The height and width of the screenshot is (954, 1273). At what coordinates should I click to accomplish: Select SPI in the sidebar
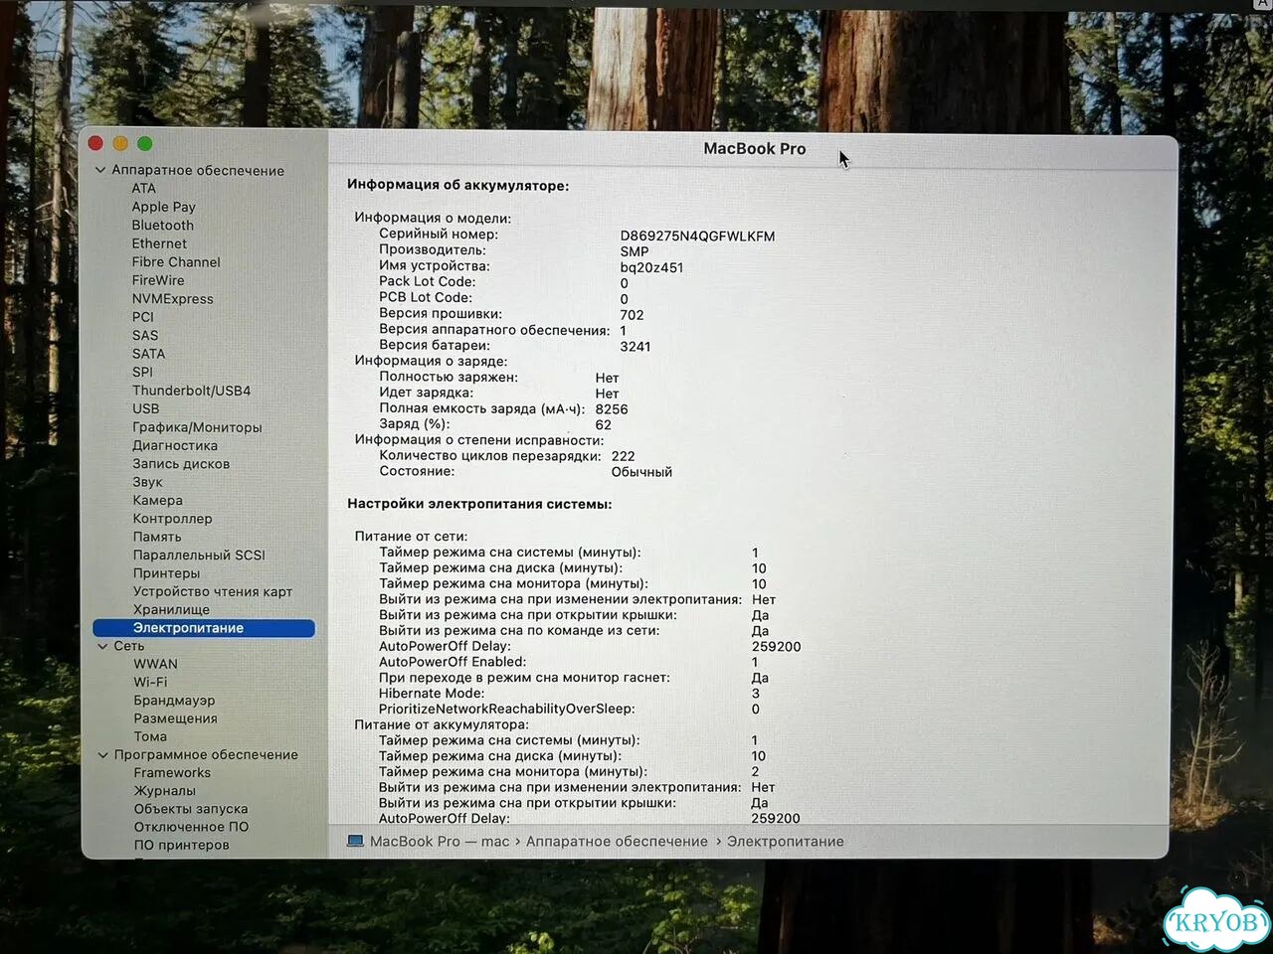(x=143, y=372)
